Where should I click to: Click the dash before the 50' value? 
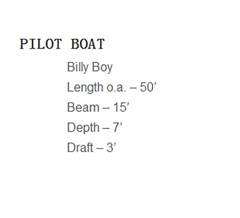[133, 87]
